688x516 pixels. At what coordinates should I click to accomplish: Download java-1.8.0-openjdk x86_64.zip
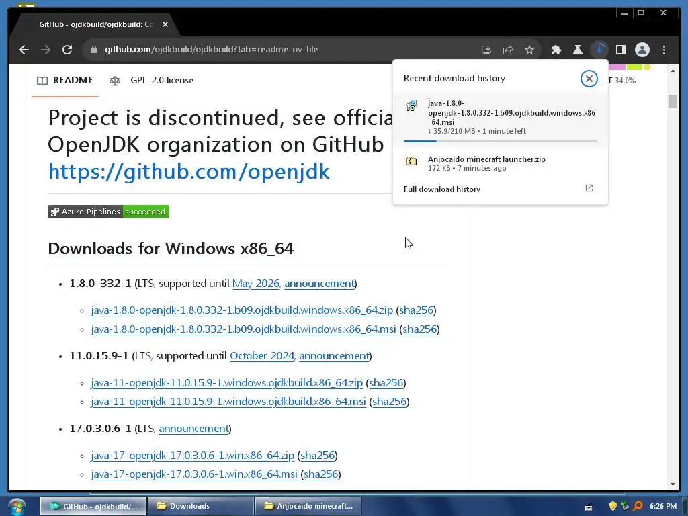[242, 310]
